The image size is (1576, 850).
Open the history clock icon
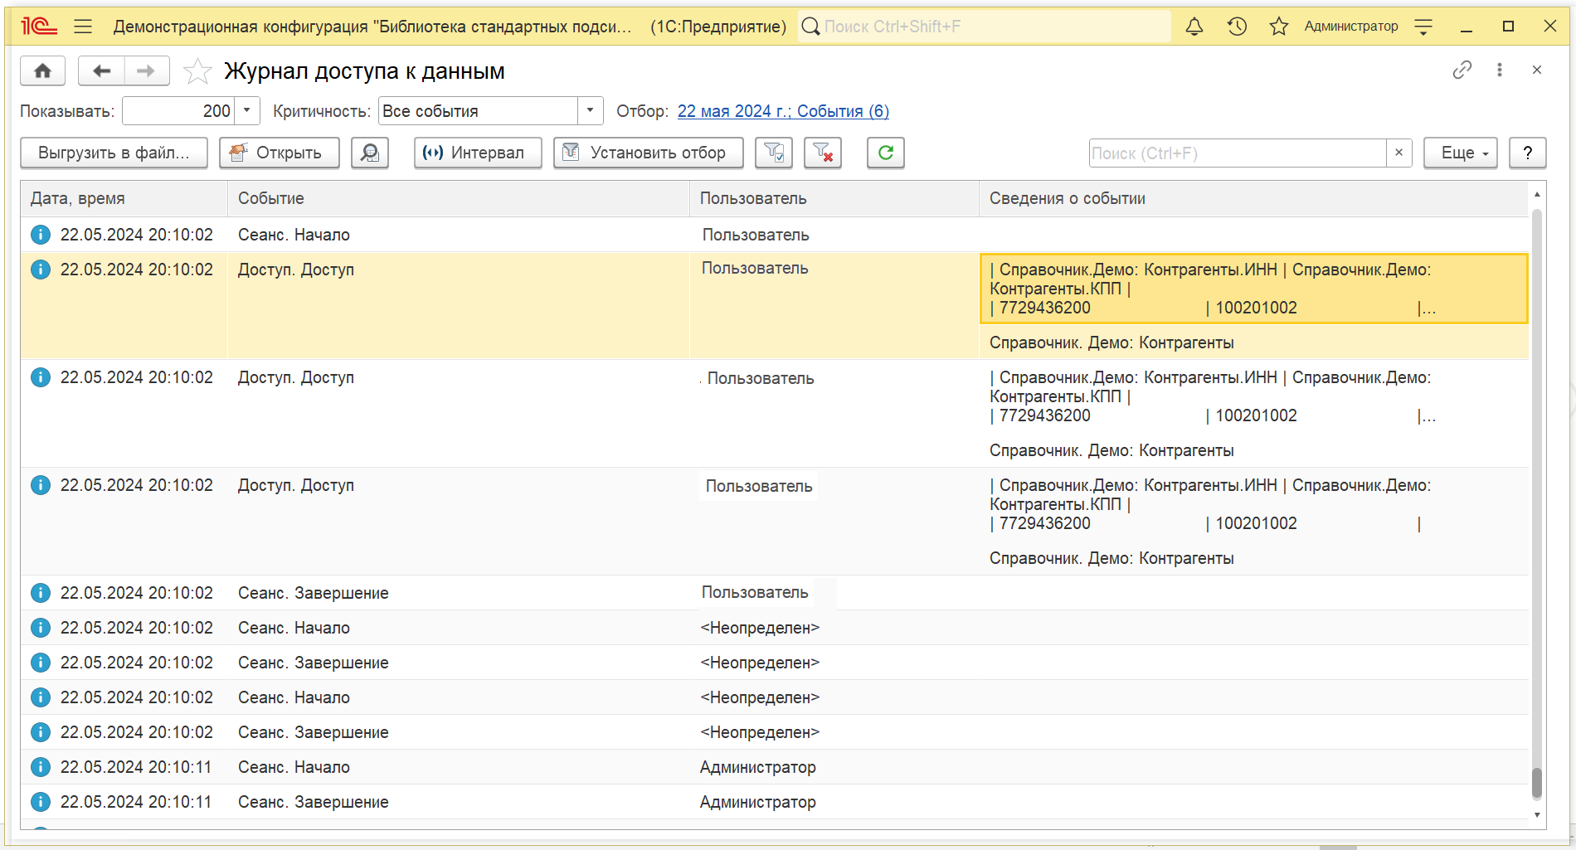point(1237,27)
